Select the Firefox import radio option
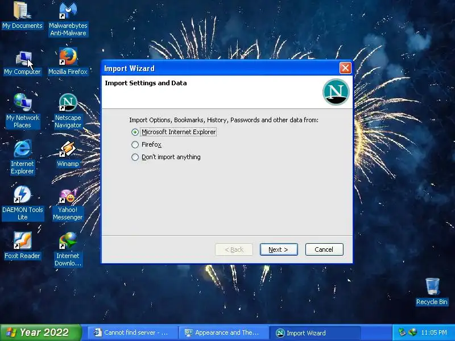 [146, 144]
